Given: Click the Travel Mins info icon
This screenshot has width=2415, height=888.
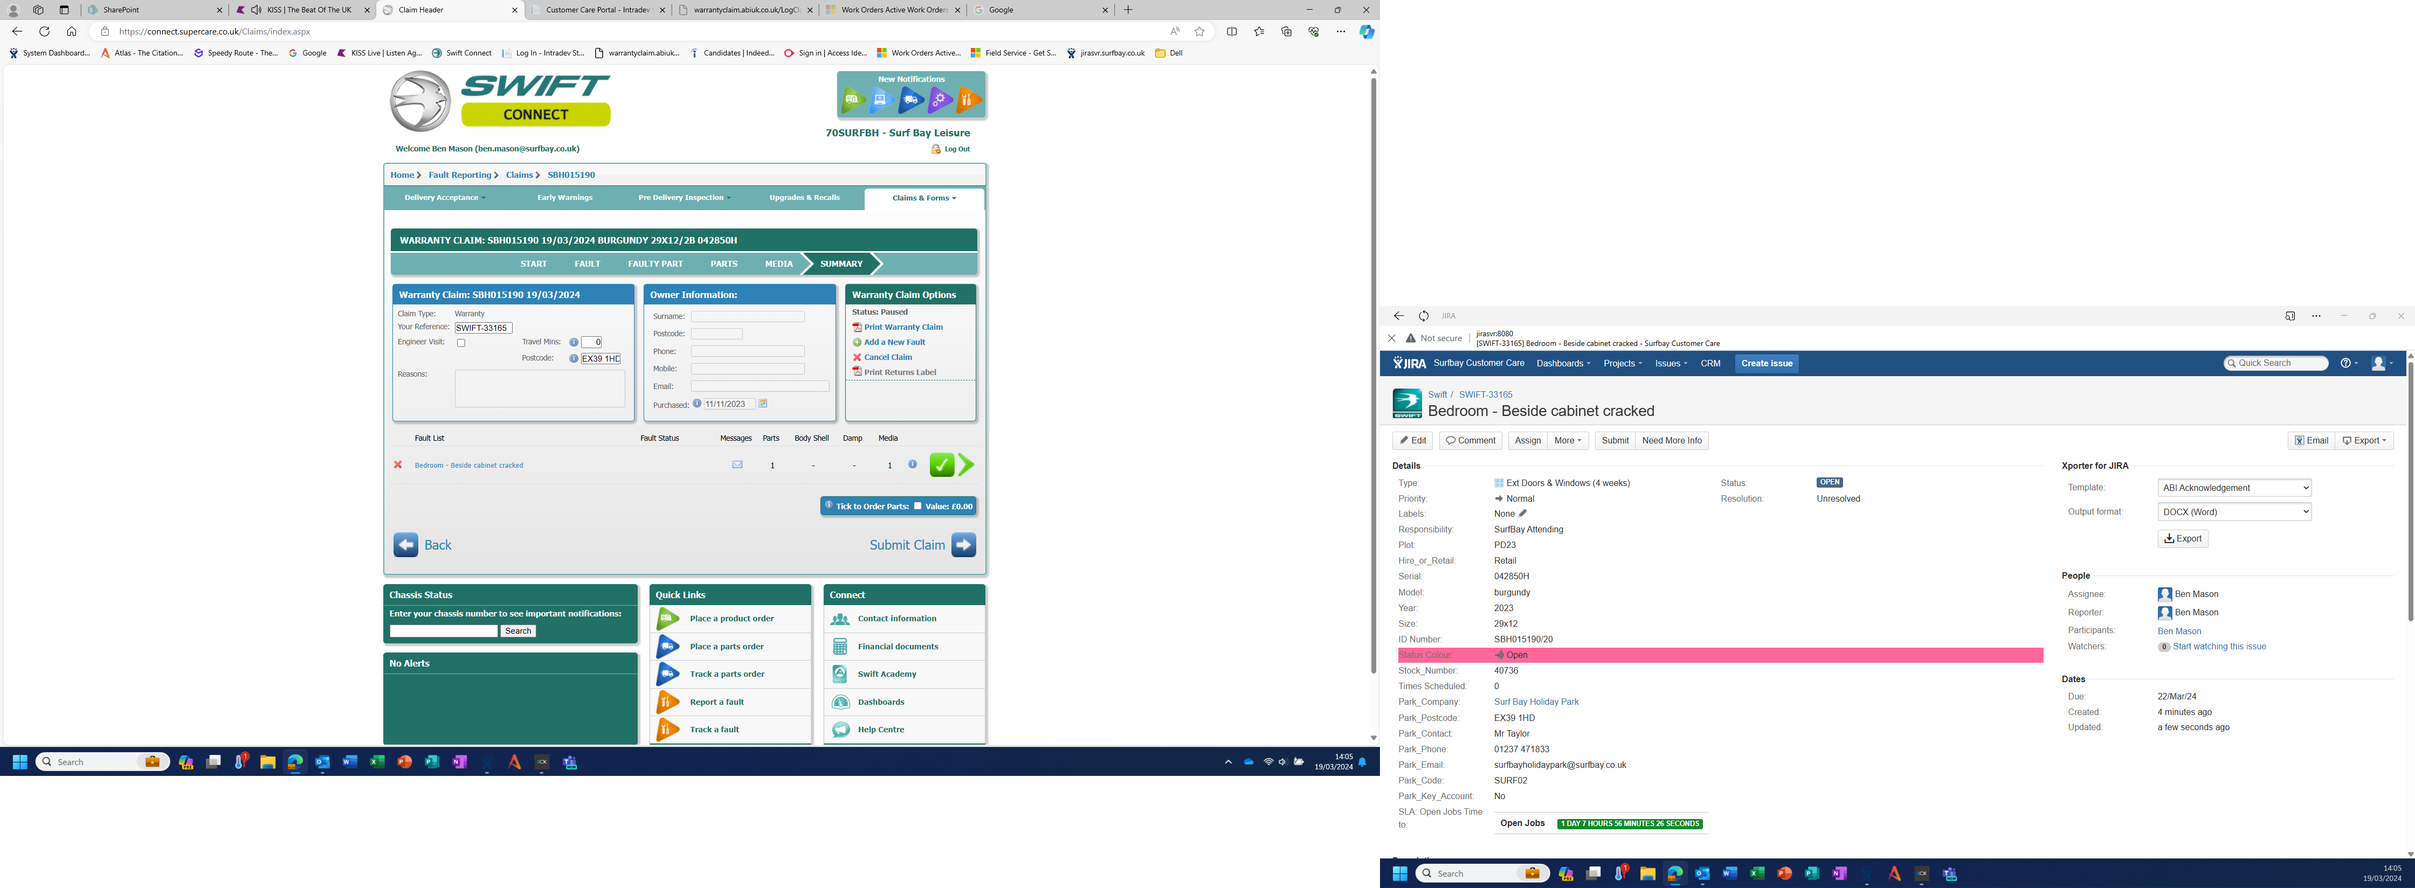Looking at the screenshot, I should pyautogui.click(x=574, y=342).
